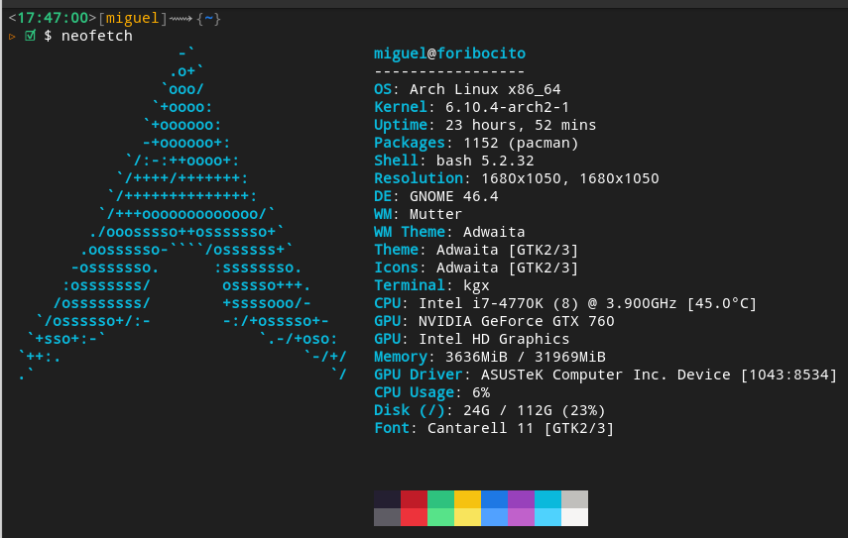
Task: Click the Resolution line 1680x1050, 1680x1050
Action: coord(517,178)
